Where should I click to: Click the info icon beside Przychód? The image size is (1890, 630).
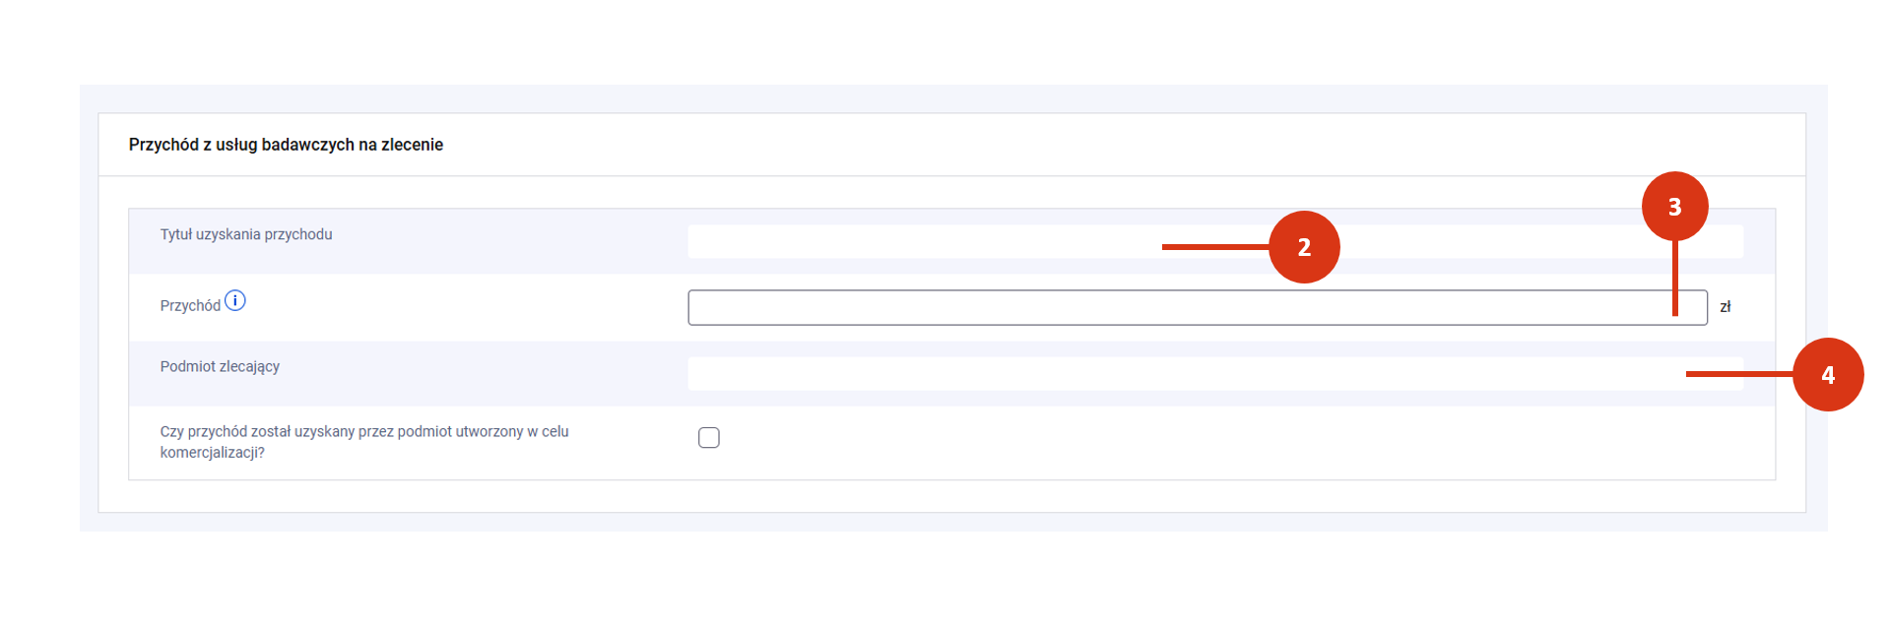(x=234, y=300)
